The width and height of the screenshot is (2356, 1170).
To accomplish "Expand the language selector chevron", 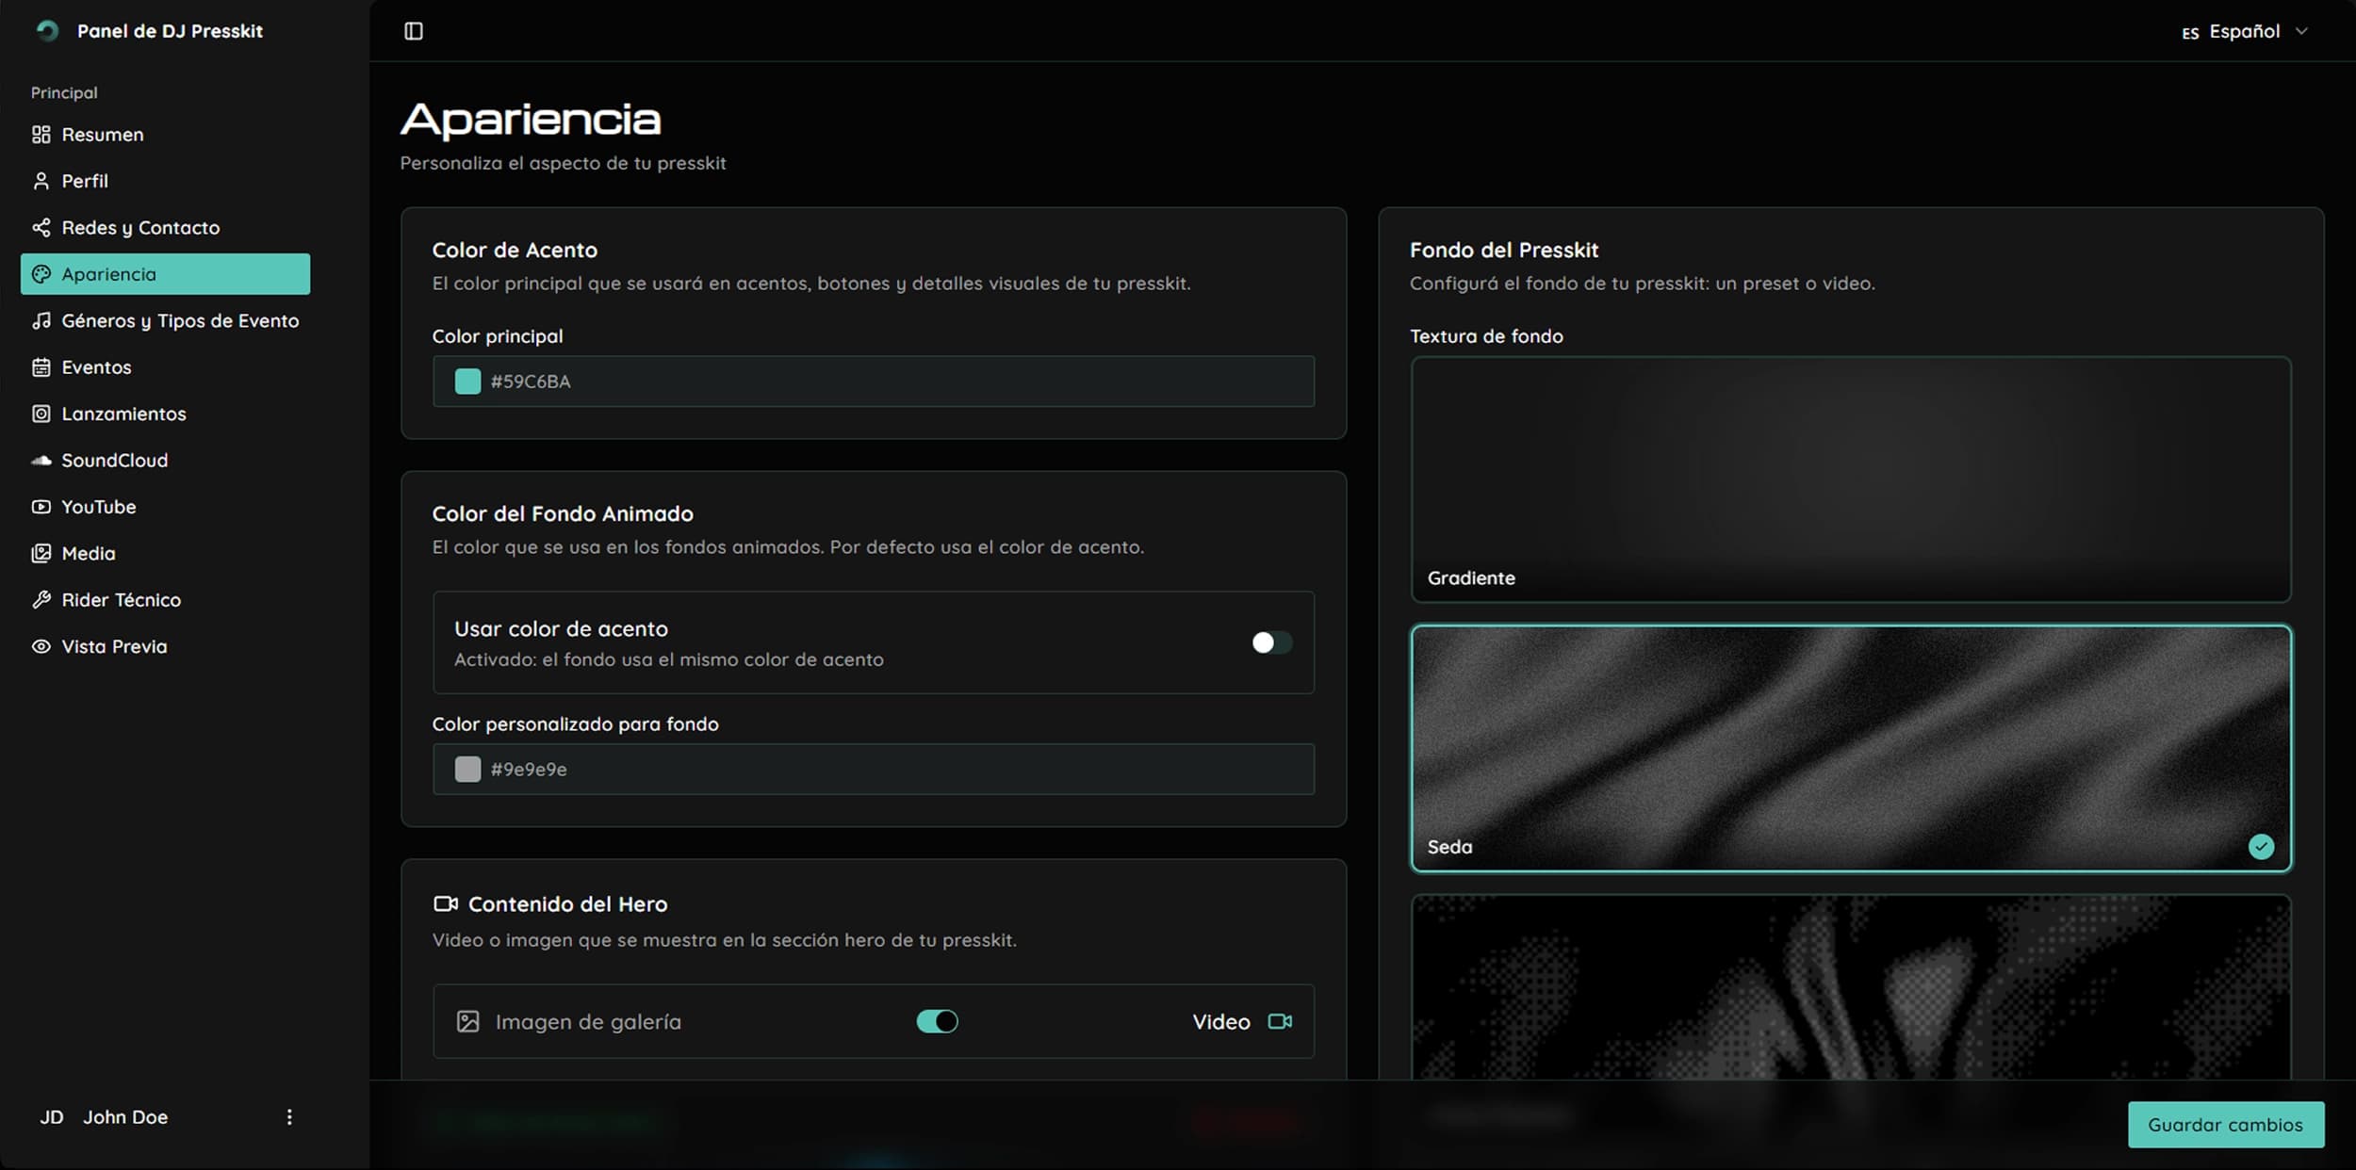I will pos(2301,31).
